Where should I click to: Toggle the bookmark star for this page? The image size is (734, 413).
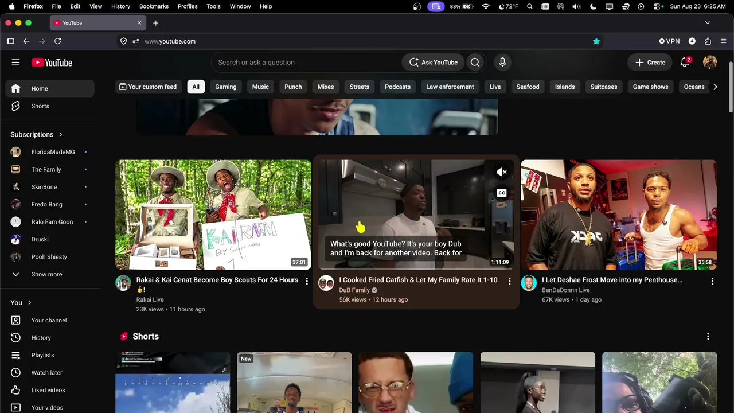(x=596, y=41)
